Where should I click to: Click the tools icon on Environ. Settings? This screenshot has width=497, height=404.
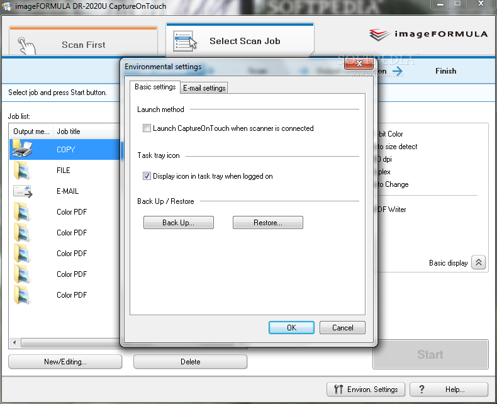[x=338, y=389]
